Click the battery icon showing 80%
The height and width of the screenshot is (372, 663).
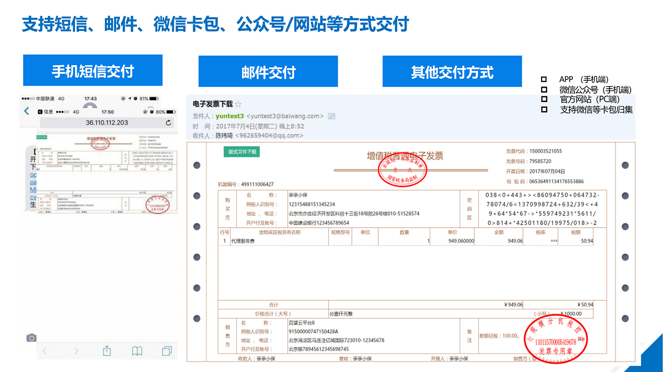pyautogui.click(x=171, y=112)
